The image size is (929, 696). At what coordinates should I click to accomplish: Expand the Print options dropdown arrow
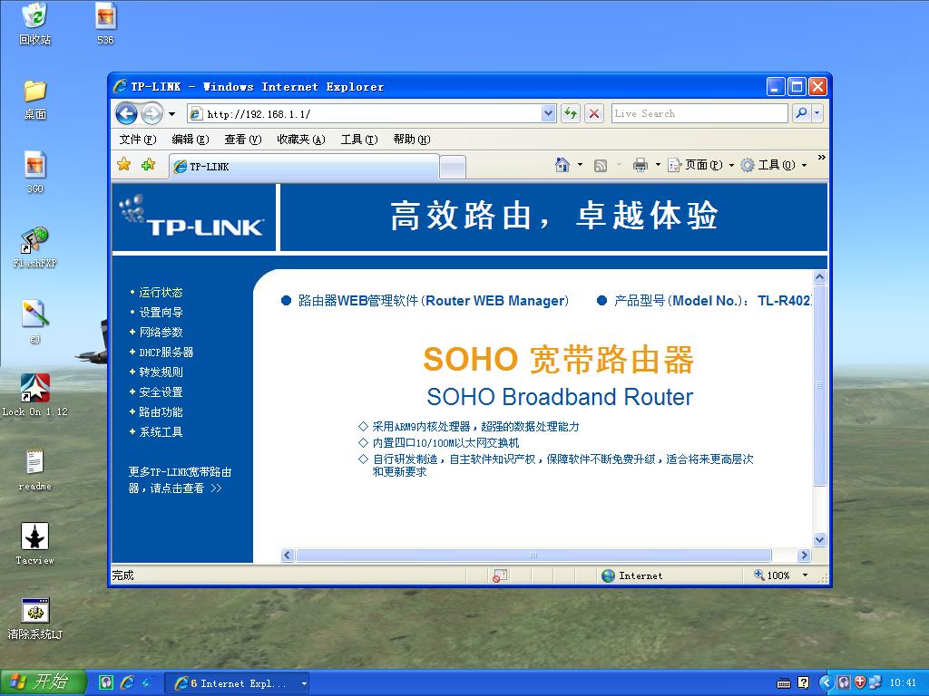point(658,165)
